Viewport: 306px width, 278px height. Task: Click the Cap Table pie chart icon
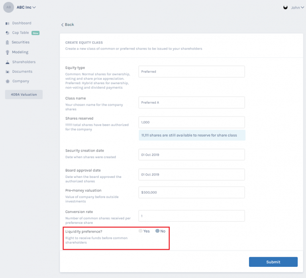tap(8, 33)
